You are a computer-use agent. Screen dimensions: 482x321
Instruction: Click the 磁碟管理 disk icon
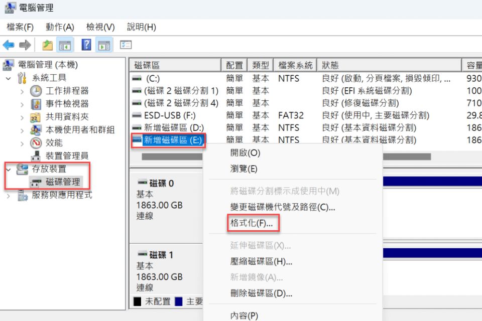tap(36, 182)
